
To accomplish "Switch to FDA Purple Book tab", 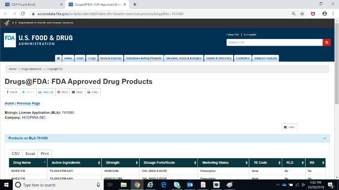I will [x=32, y=4].
